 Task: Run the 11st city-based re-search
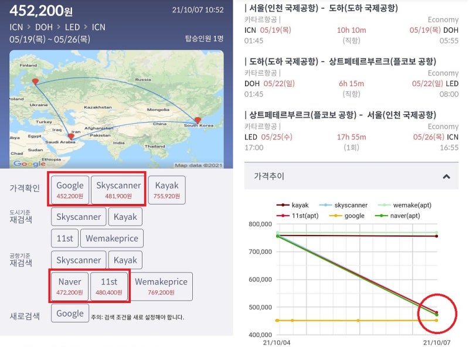pyautogui.click(x=64, y=238)
